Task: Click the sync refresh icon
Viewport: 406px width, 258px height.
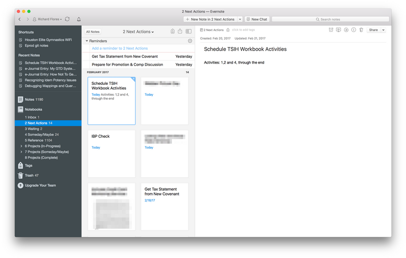Action: pyautogui.click(x=67, y=19)
